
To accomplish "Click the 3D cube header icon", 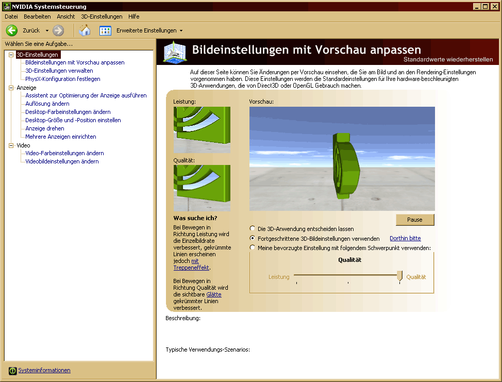I will coord(175,52).
